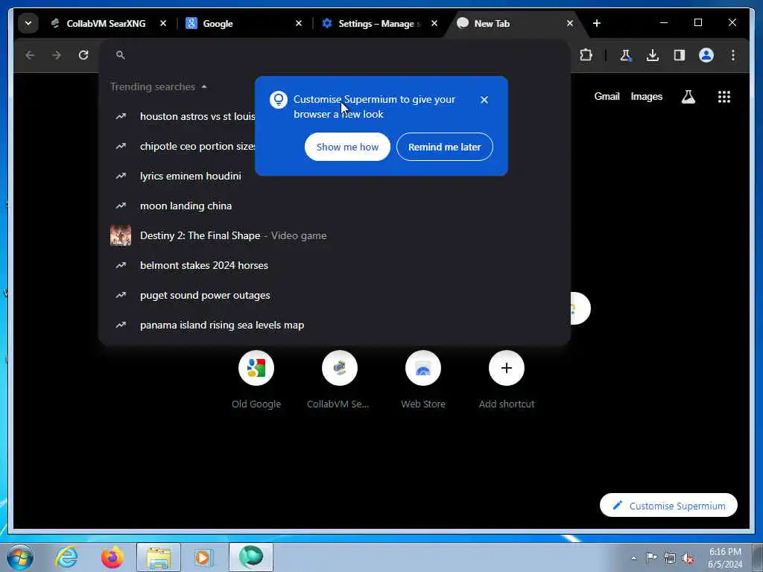
Task: Open the Chrome Labs flask in toolbar
Action: [626, 55]
